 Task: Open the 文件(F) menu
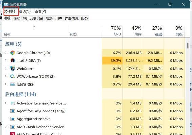click(9, 11)
